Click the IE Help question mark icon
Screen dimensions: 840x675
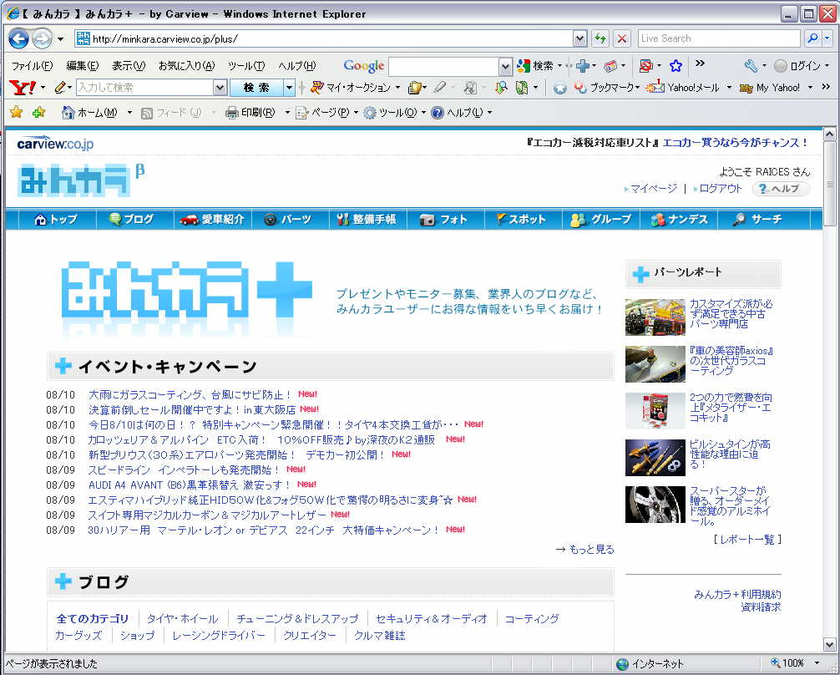click(438, 113)
